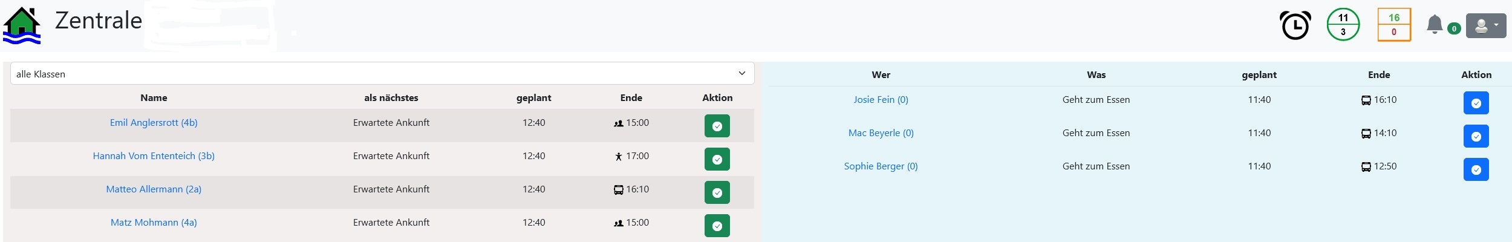This screenshot has height=242, width=1512.
Task: Click the green circle counter 11/3
Action: pos(1343,25)
